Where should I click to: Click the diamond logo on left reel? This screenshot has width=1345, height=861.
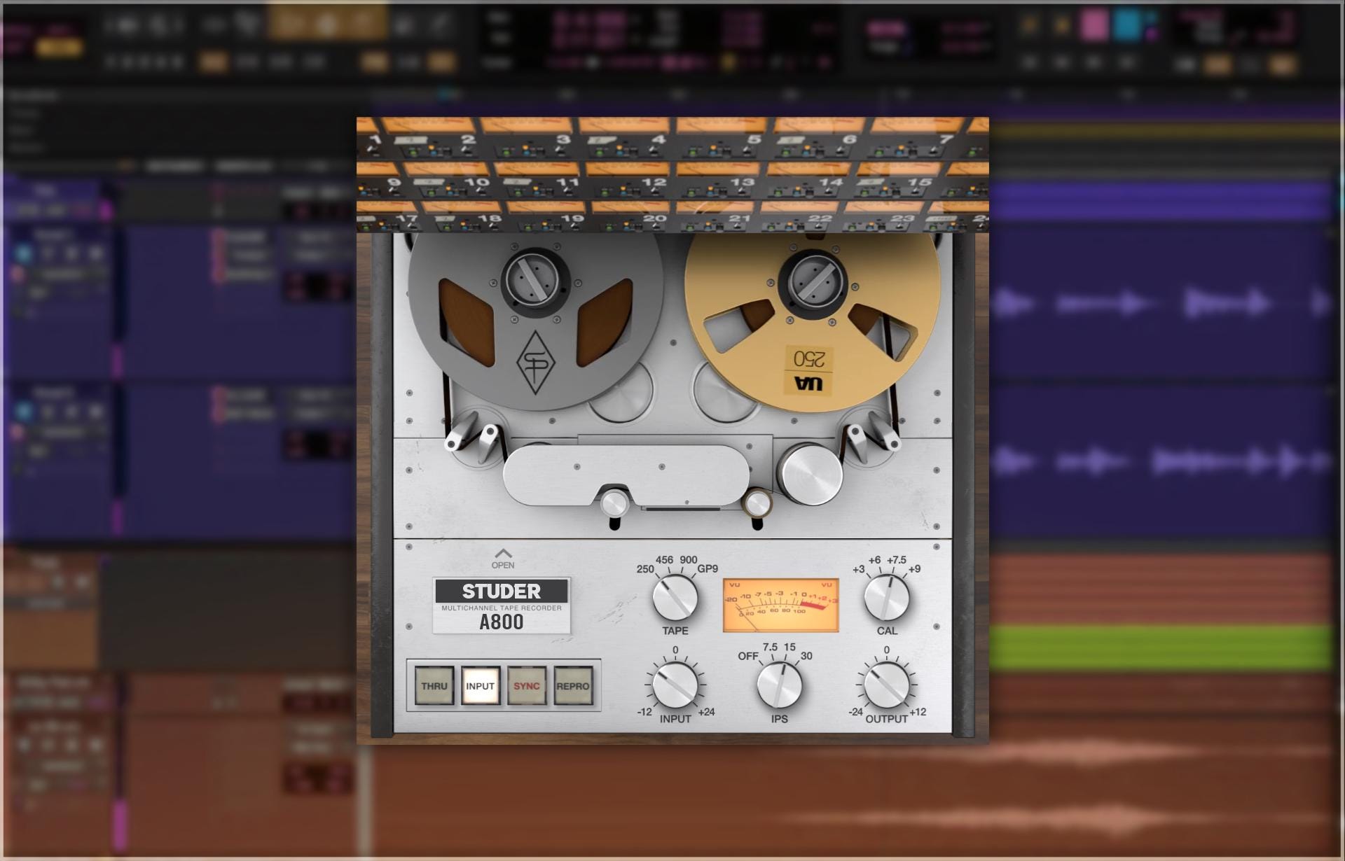[x=535, y=363]
